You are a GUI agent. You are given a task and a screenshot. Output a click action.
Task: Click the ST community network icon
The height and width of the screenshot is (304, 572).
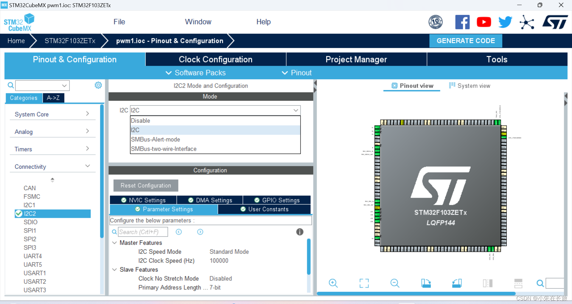click(x=527, y=22)
